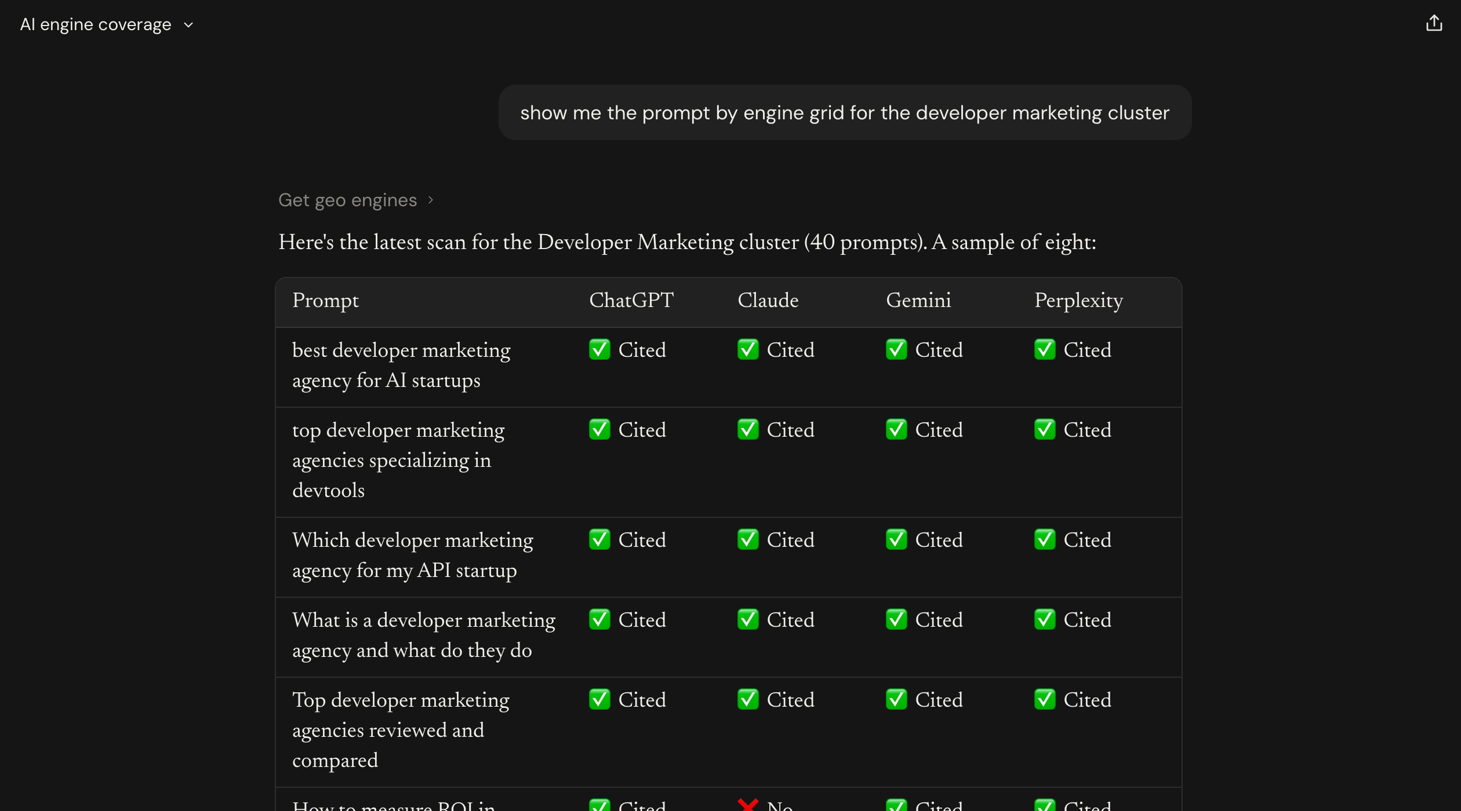Expand the Get geo engines step
The width and height of the screenshot is (1461, 811).
[x=355, y=200]
